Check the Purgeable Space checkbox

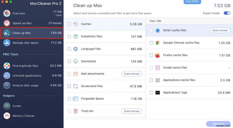pos(69,99)
